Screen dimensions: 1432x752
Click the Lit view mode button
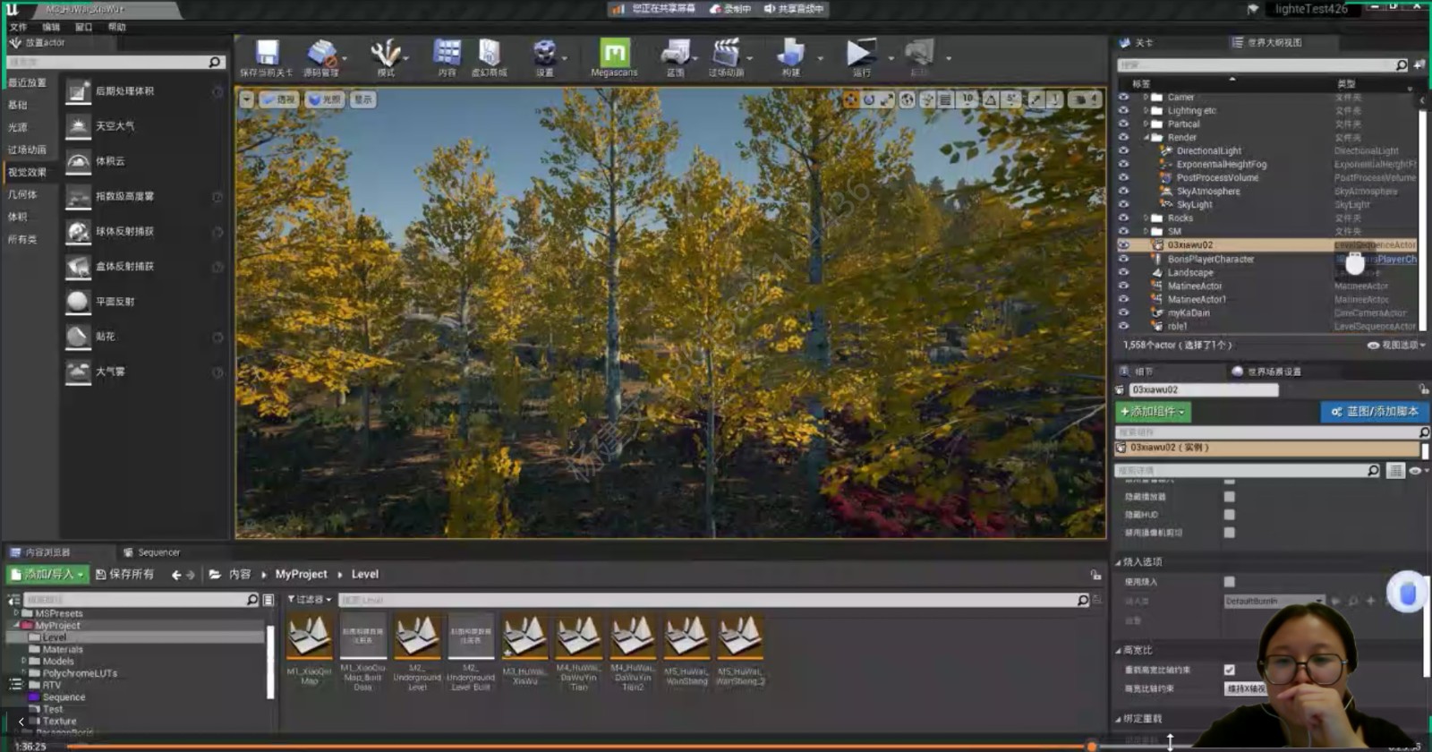[x=325, y=99]
